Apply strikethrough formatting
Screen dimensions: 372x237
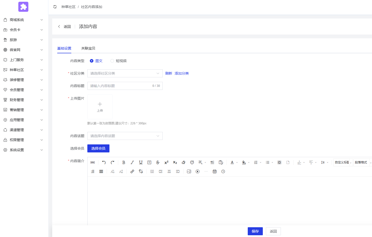coord(158,162)
